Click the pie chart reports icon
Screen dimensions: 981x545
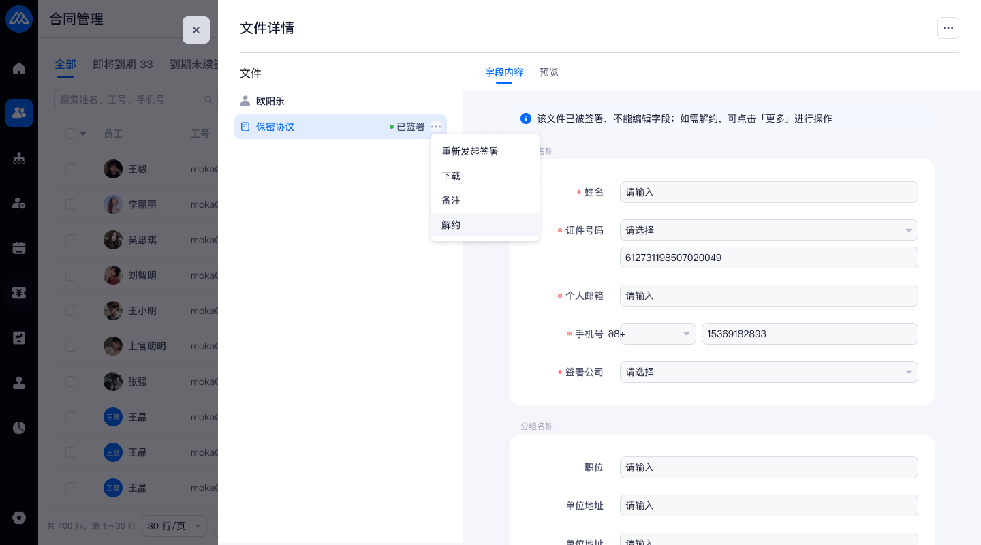pyautogui.click(x=19, y=428)
